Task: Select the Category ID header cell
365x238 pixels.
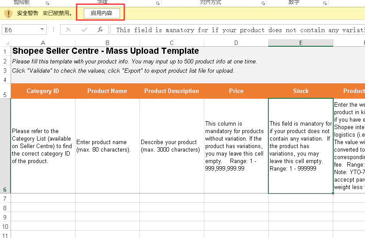Action: [x=43, y=91]
